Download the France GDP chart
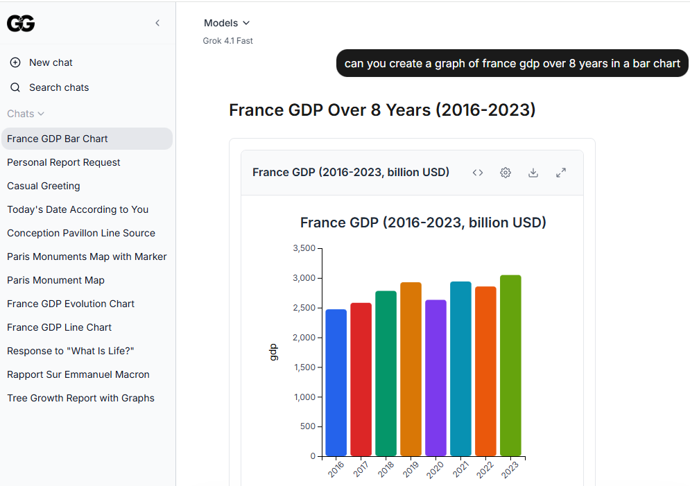Viewport: 690px width, 486px height. pos(533,173)
